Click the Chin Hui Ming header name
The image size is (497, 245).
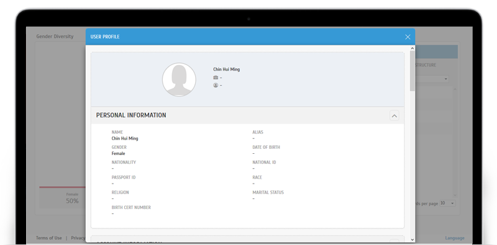pyautogui.click(x=226, y=69)
